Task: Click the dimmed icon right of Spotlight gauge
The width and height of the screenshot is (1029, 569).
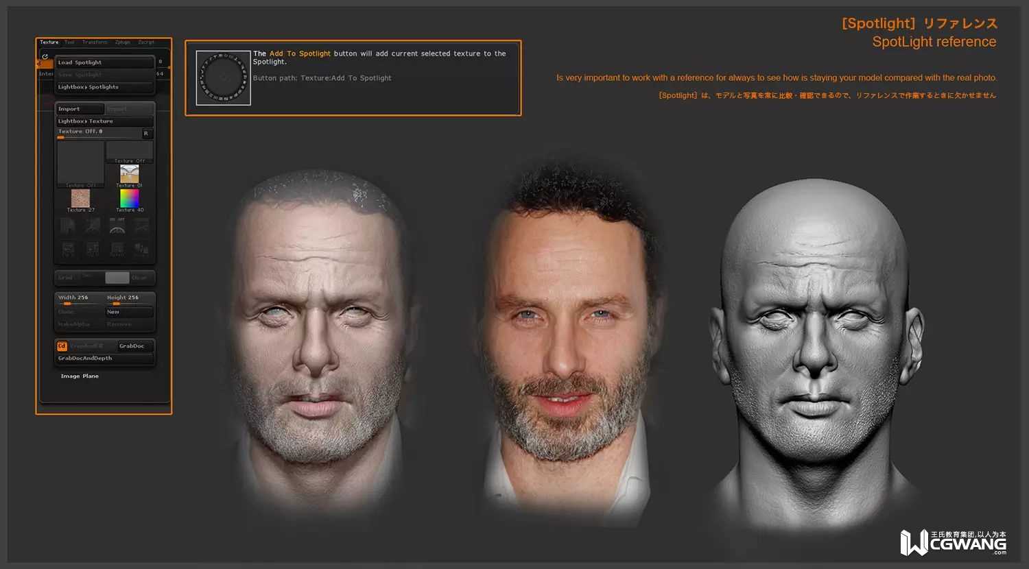Action: [x=142, y=226]
